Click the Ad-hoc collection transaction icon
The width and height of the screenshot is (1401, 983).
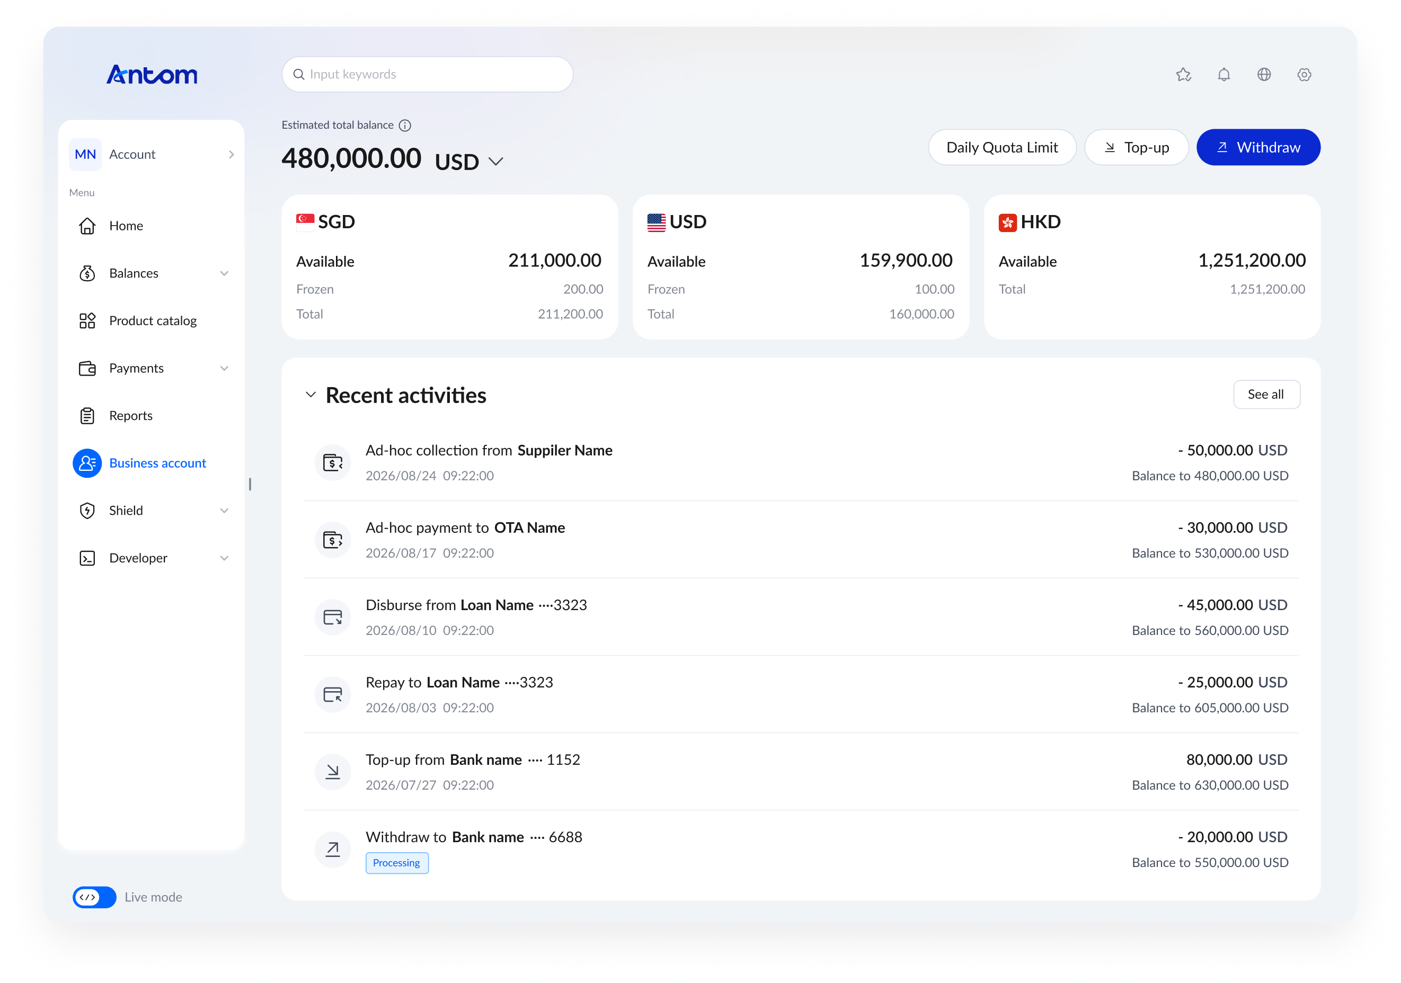click(x=333, y=462)
